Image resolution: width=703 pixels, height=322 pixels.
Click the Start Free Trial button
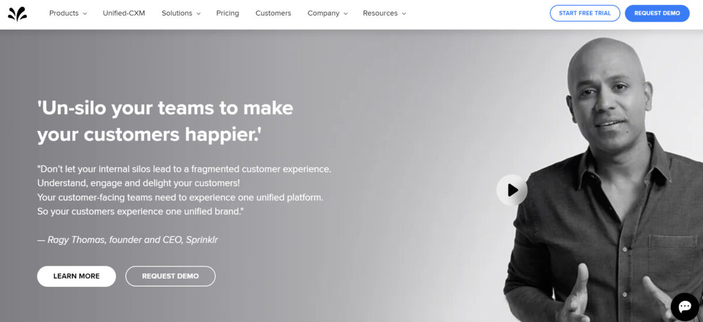[585, 13]
